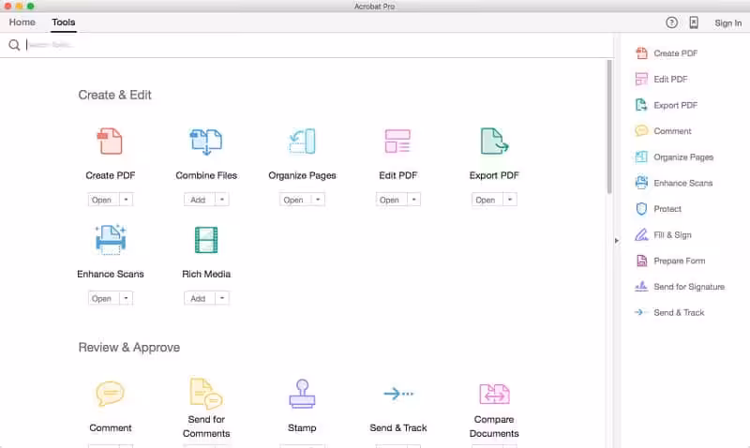This screenshot has height=448, width=750.
Task: Click the Prepare Form label in sidebar
Action: tap(679, 261)
